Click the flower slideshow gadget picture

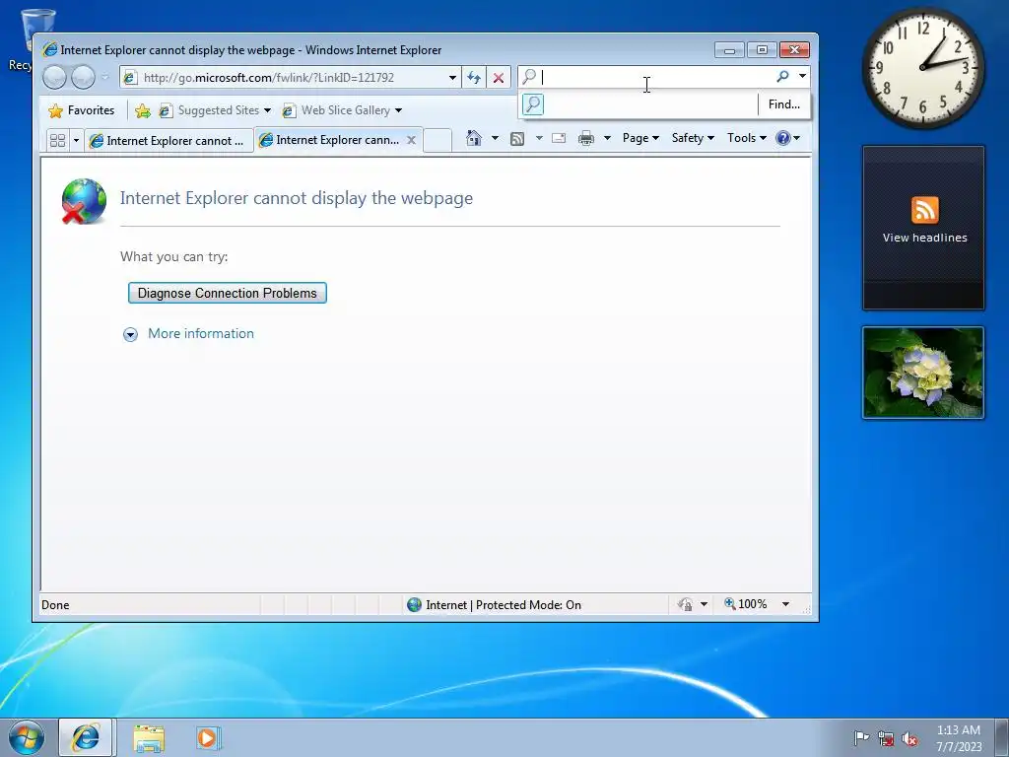tap(923, 373)
